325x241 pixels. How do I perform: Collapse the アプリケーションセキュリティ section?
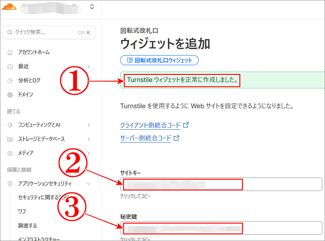(x=89, y=184)
